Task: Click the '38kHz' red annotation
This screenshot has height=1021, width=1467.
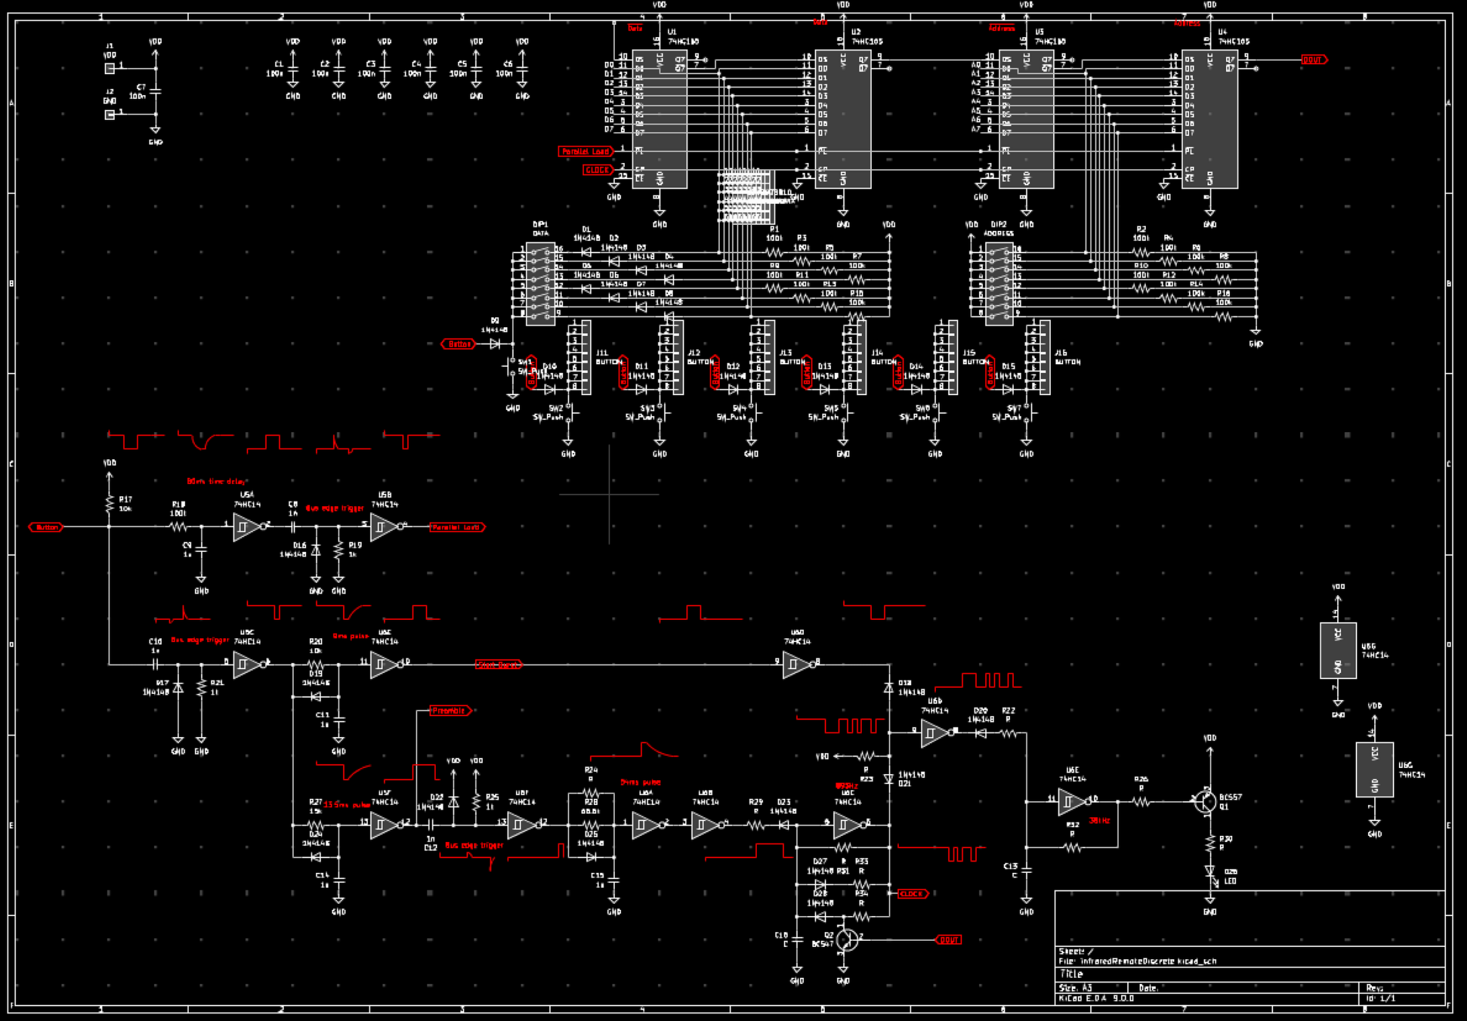Action: 1099,820
